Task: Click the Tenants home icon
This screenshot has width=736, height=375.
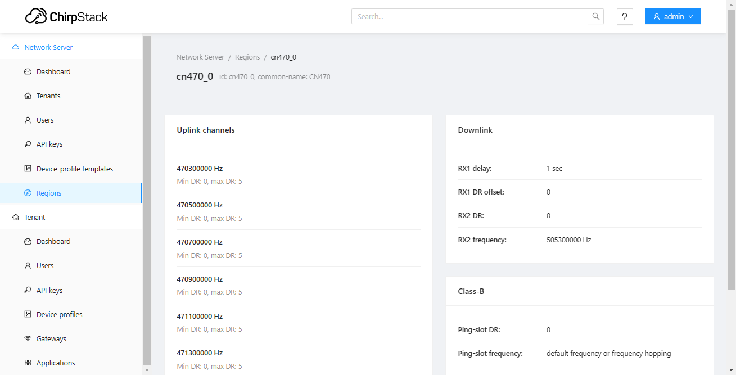Action: click(28, 96)
